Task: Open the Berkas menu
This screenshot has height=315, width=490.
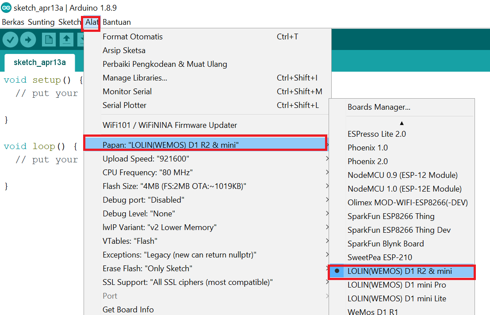Action: [13, 22]
